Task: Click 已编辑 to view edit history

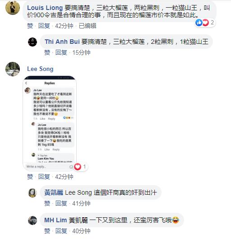Action: coord(88,26)
